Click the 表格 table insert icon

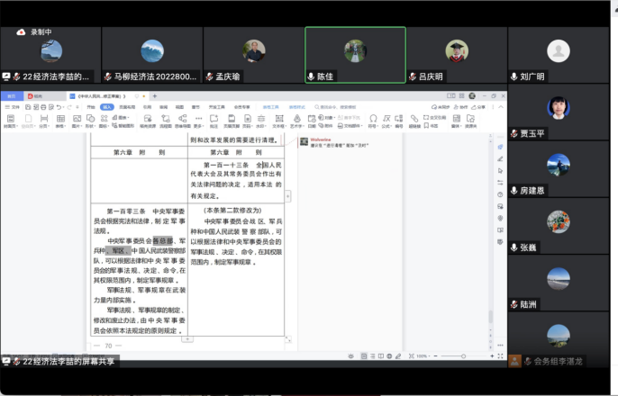(x=60, y=119)
